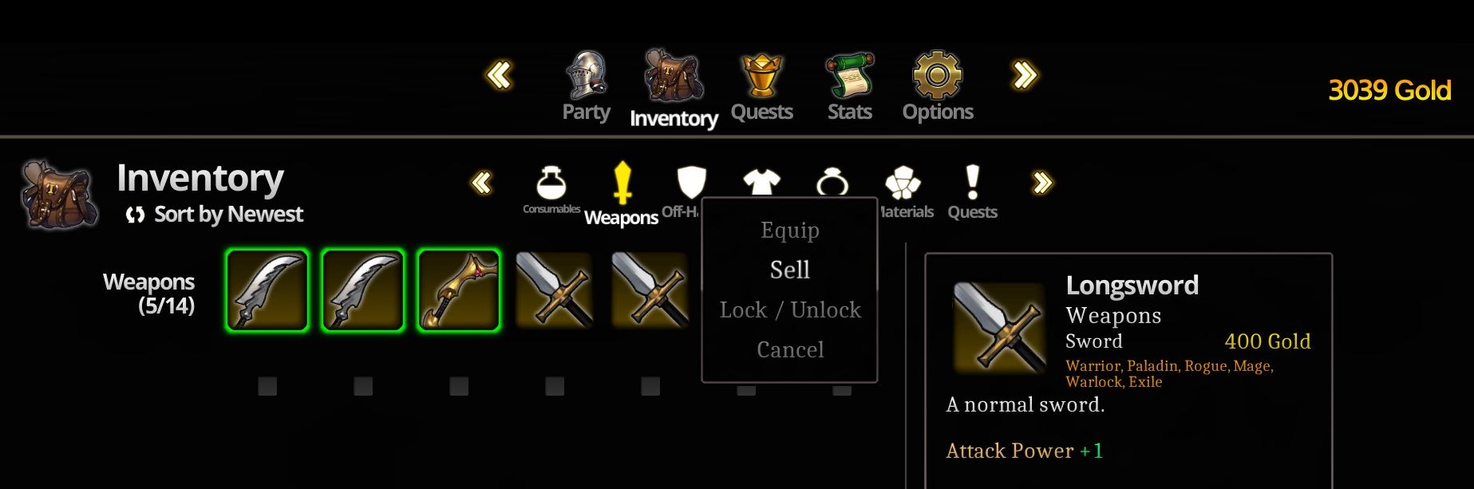Open the Options gear icon
The height and width of the screenshot is (489, 1474).
[938, 75]
